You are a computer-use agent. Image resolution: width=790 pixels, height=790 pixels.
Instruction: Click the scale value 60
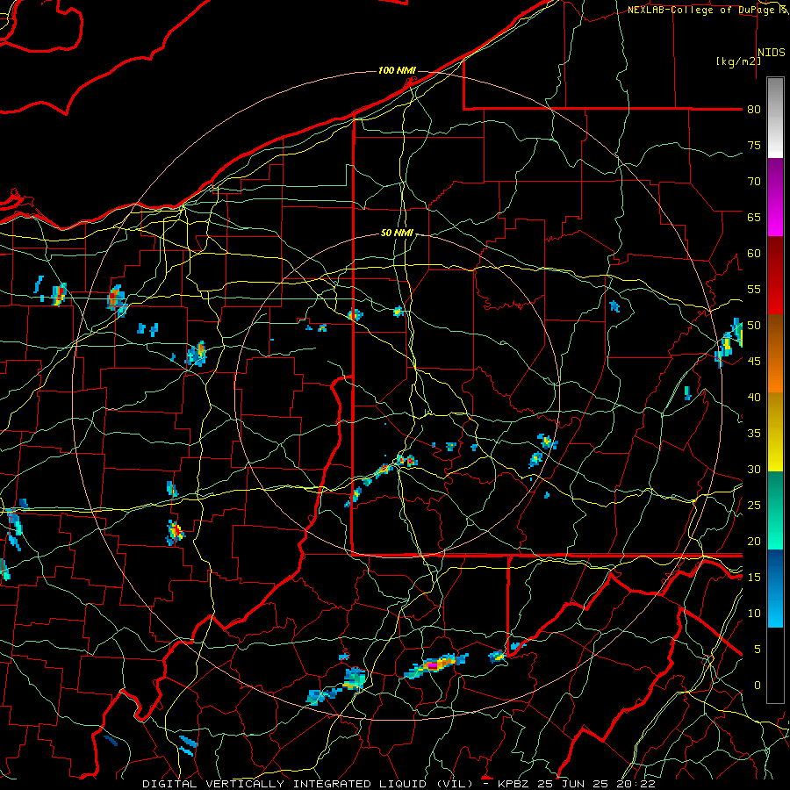pos(754,254)
